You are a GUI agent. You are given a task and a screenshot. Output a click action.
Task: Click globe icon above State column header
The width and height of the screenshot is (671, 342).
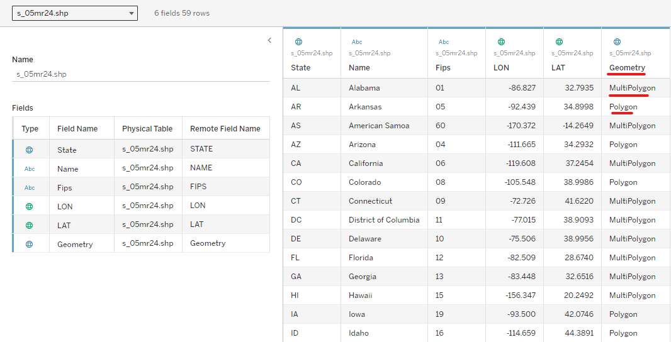click(298, 42)
